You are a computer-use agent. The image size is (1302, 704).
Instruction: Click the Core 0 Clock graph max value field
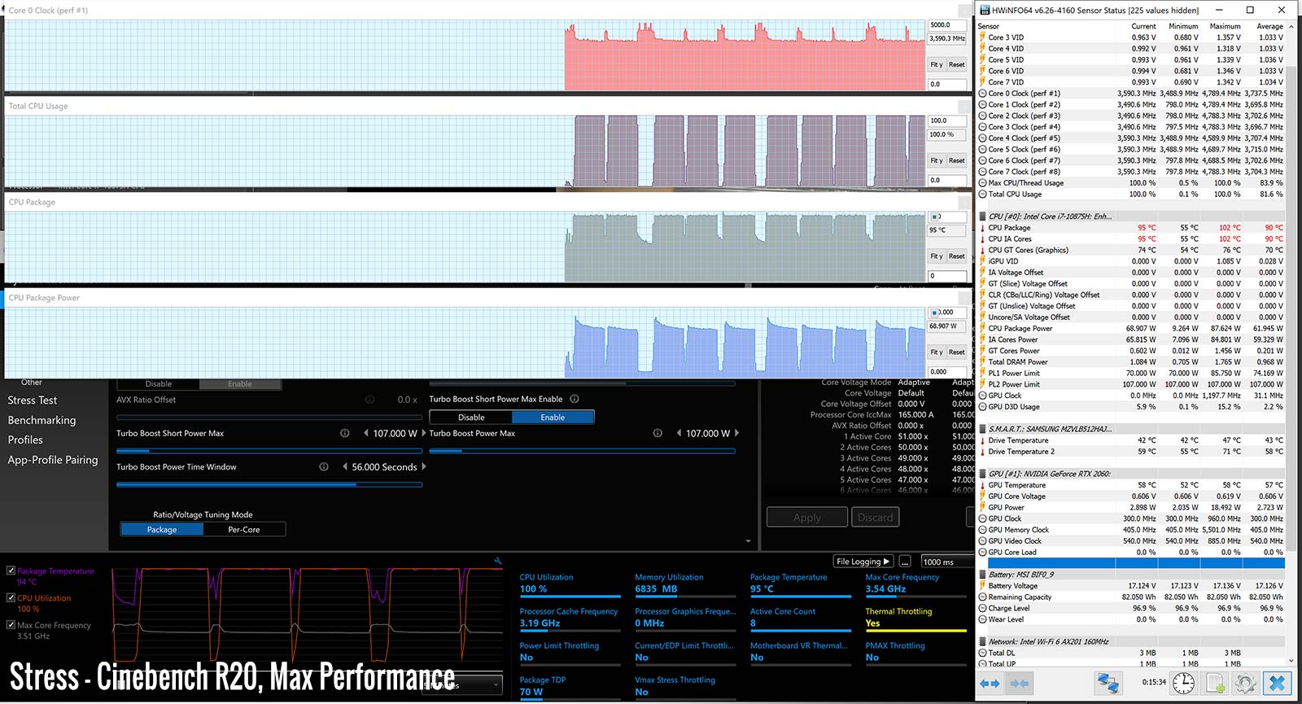click(947, 25)
